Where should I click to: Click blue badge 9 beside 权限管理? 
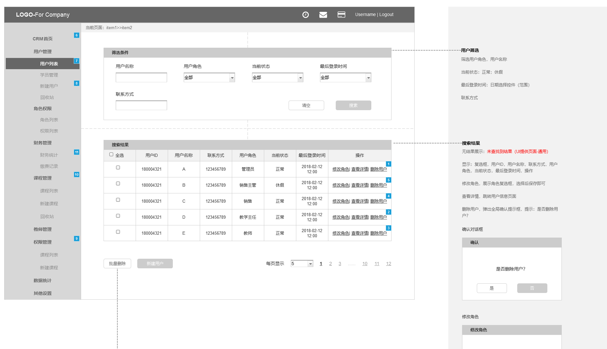point(76,239)
